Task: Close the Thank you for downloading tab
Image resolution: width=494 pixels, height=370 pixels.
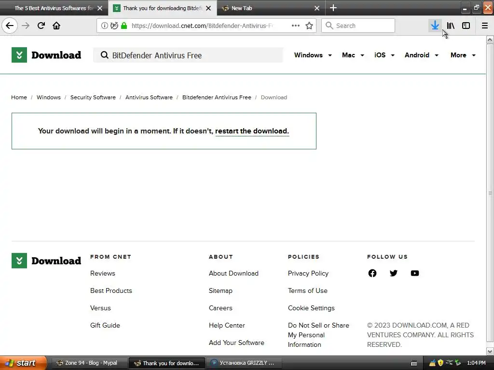Action: [x=208, y=8]
